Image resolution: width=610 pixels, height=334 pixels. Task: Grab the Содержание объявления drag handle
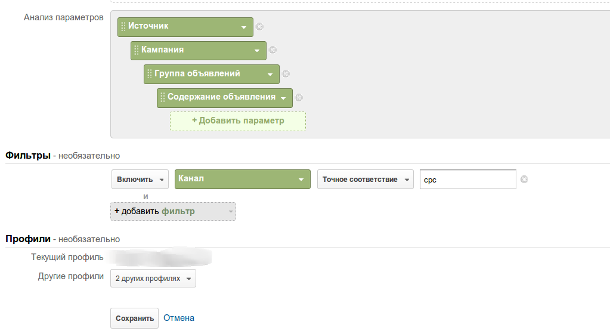tap(163, 98)
